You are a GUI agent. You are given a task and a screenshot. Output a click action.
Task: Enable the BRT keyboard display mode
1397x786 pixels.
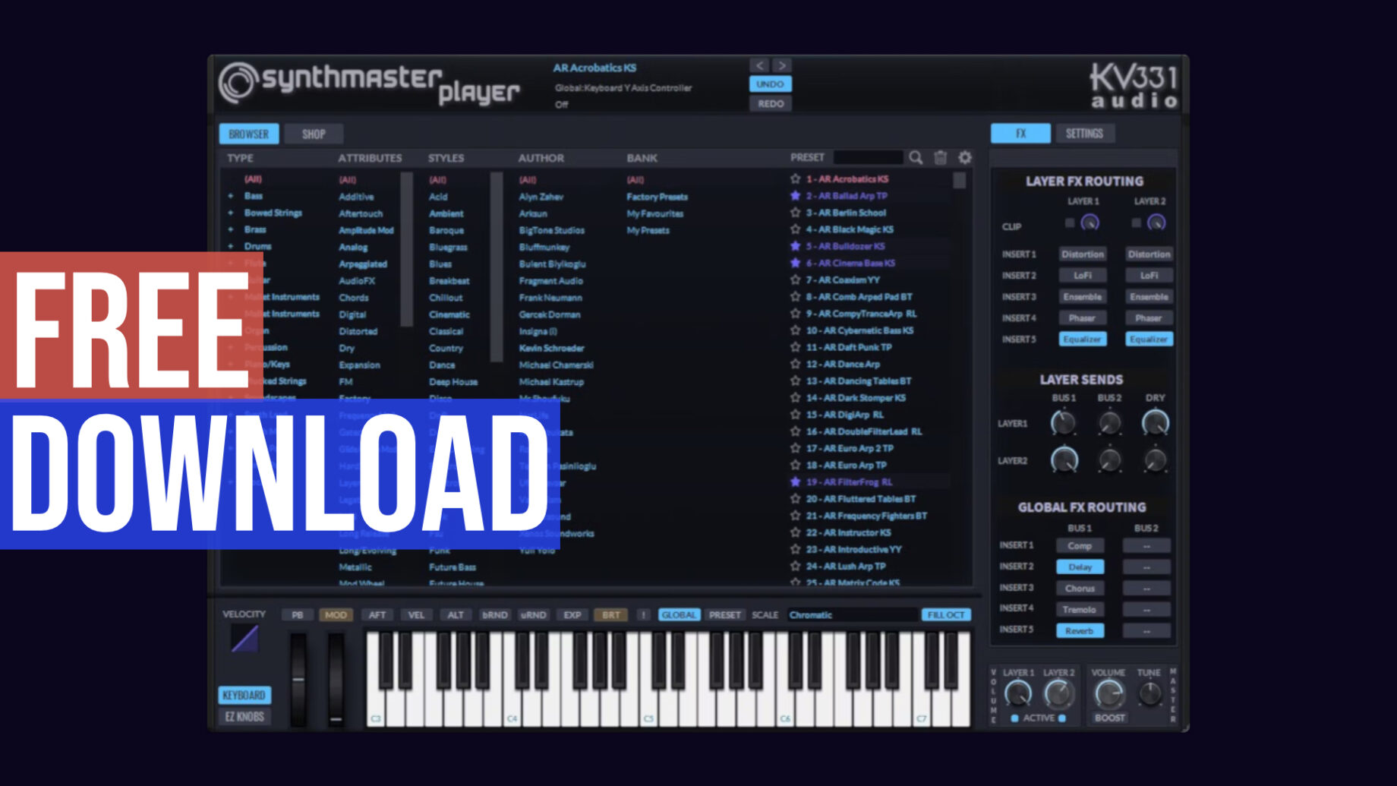610,615
